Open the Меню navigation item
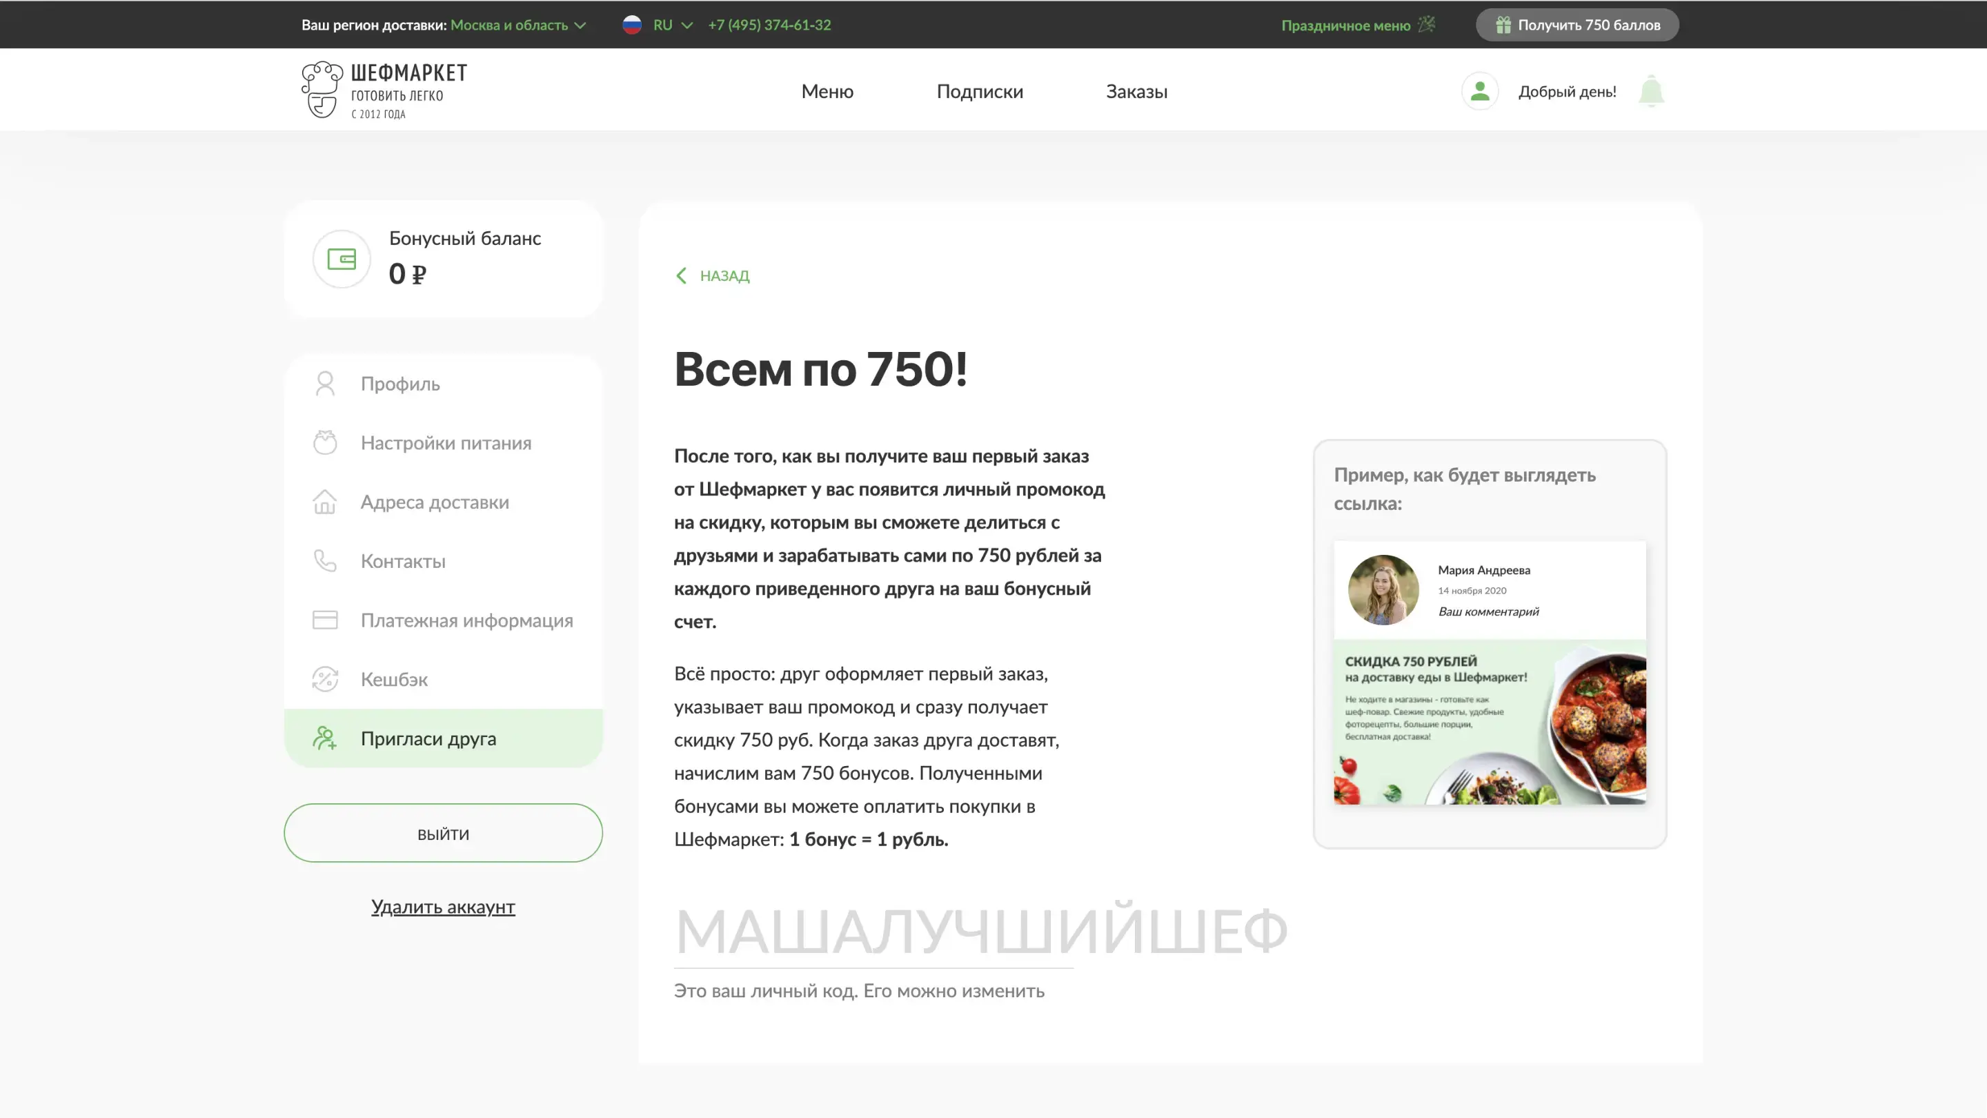The image size is (1987, 1118). click(827, 91)
